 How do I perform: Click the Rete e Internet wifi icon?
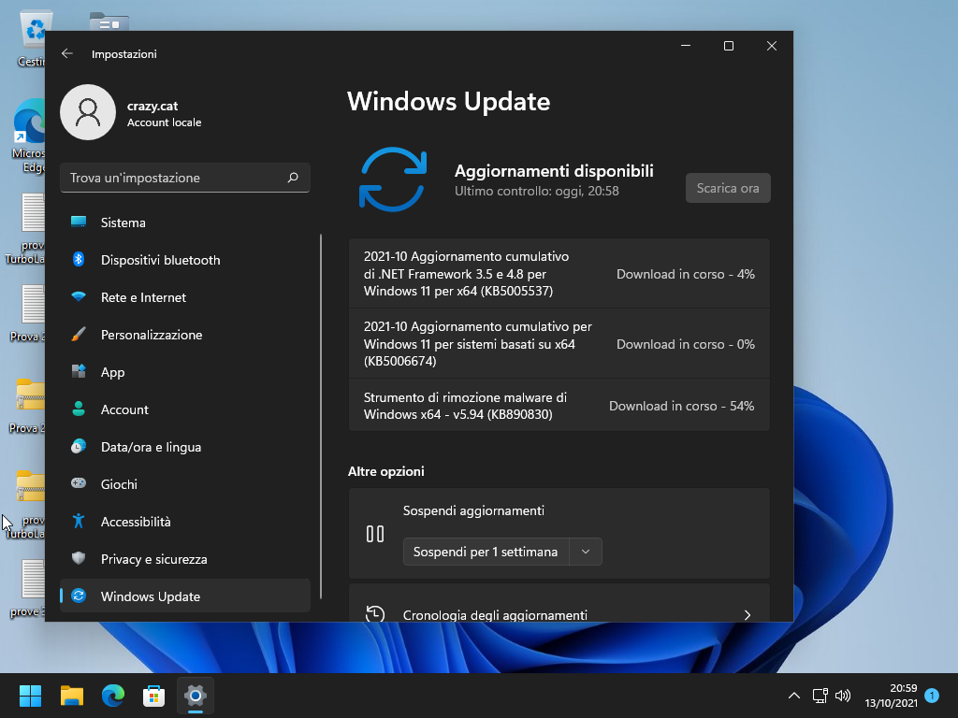(x=79, y=297)
